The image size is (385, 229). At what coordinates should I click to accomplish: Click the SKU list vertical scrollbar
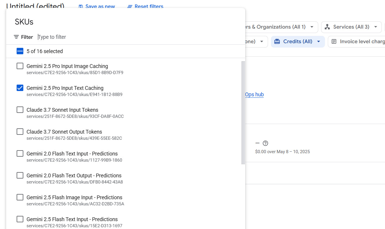point(243,112)
